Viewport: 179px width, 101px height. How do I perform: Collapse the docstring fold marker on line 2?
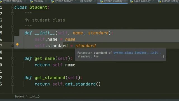[x=13, y=14]
